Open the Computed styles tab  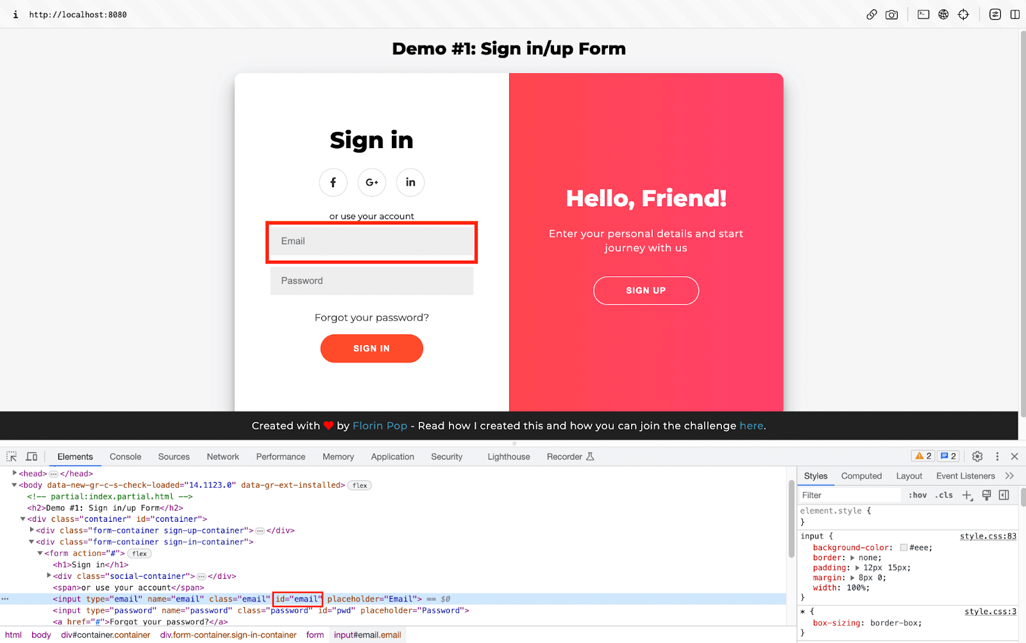tap(861, 476)
